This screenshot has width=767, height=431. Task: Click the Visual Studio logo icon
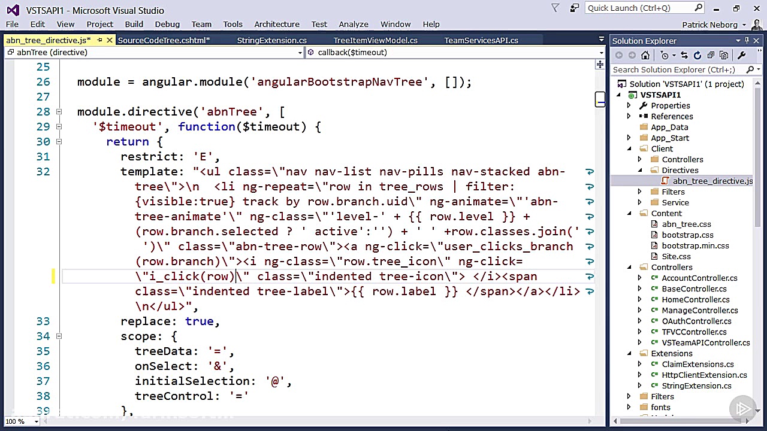(13, 10)
